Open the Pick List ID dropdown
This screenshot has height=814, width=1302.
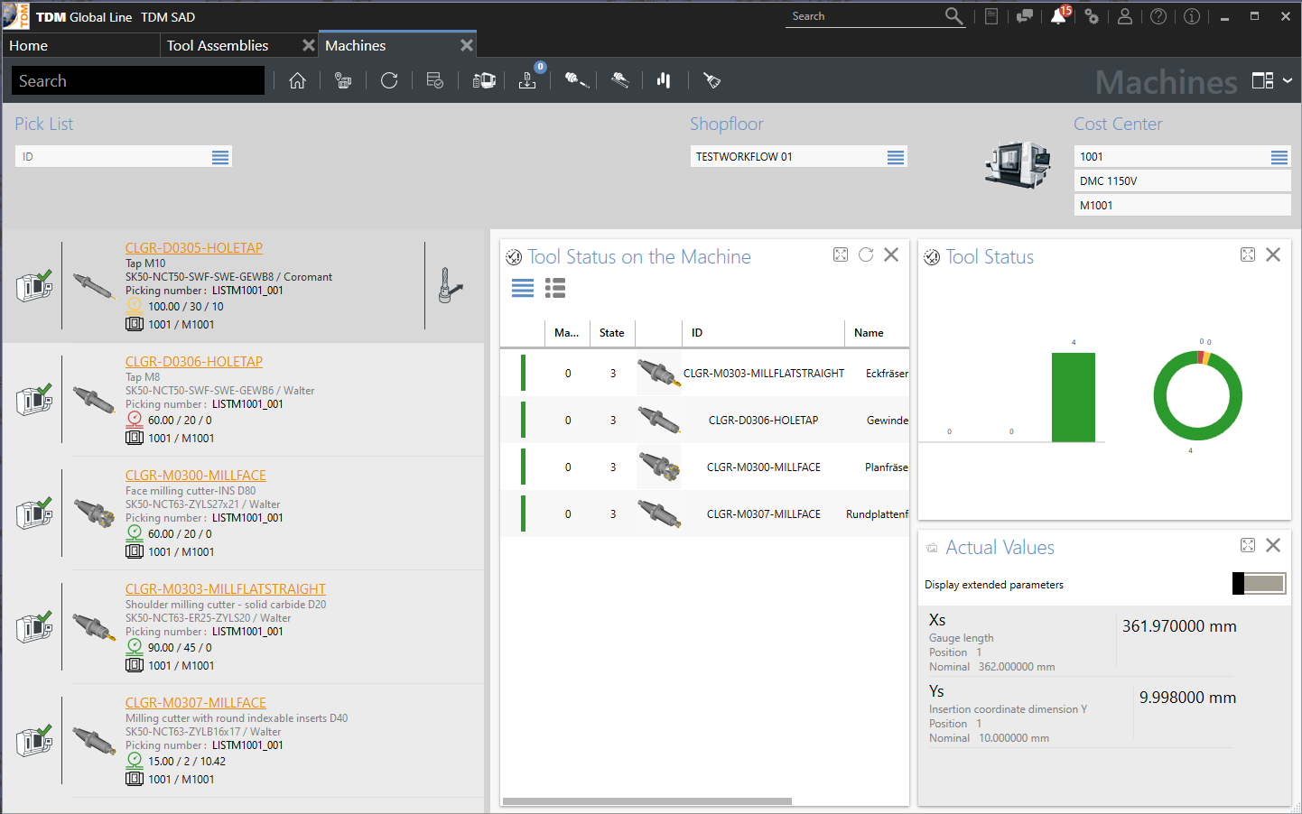click(220, 157)
